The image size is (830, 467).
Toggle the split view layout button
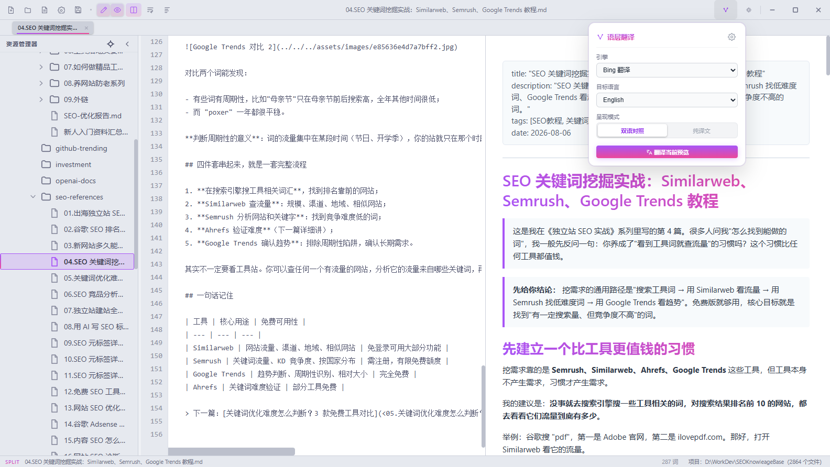pyautogui.click(x=134, y=10)
